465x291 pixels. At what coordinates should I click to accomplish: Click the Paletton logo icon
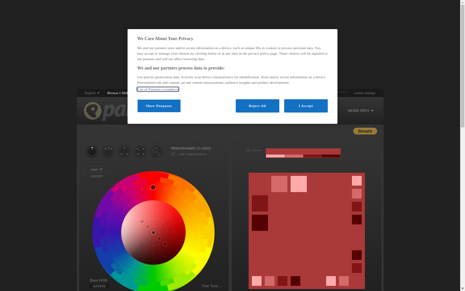click(93, 111)
